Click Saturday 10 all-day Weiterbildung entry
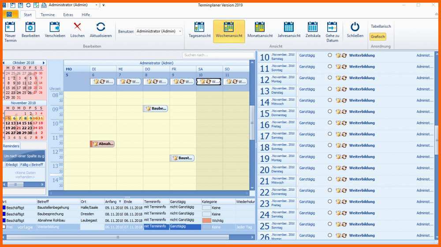 tap(209, 82)
